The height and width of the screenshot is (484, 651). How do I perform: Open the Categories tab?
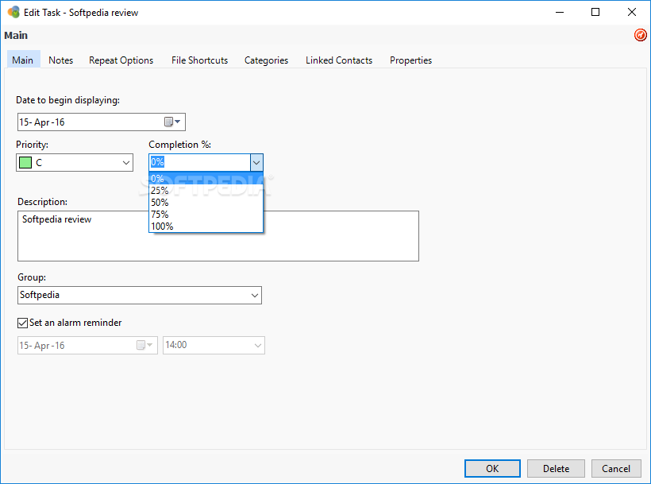click(266, 60)
